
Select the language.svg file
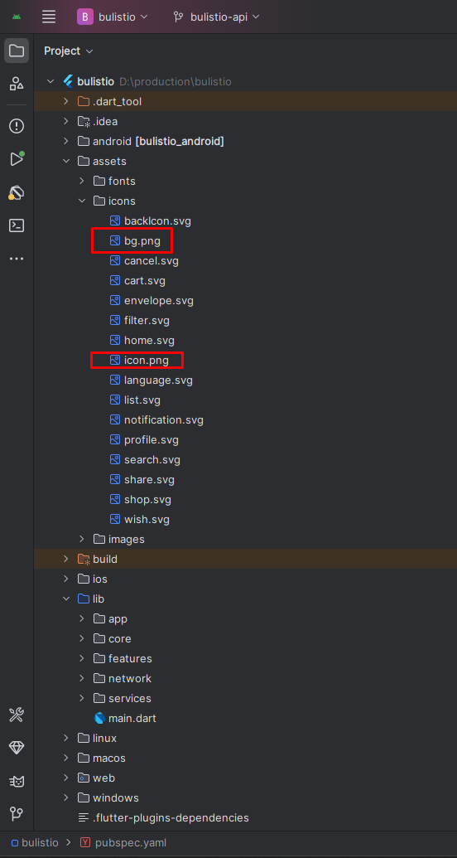point(158,380)
